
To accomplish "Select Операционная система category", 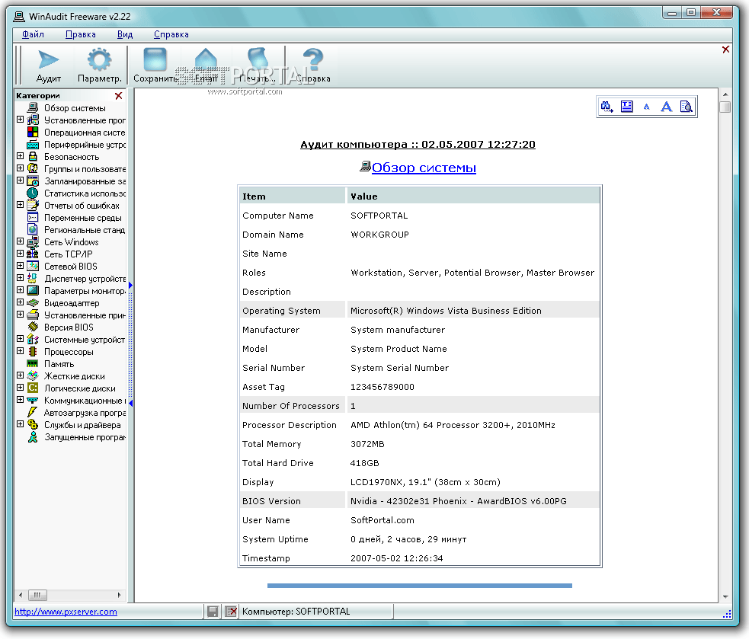I will [x=85, y=133].
